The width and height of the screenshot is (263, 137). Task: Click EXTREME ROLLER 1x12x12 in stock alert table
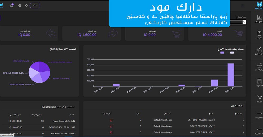coord(201,120)
